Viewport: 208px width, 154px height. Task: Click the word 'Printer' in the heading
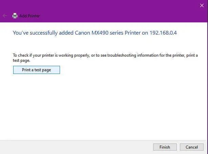[x=132, y=33]
